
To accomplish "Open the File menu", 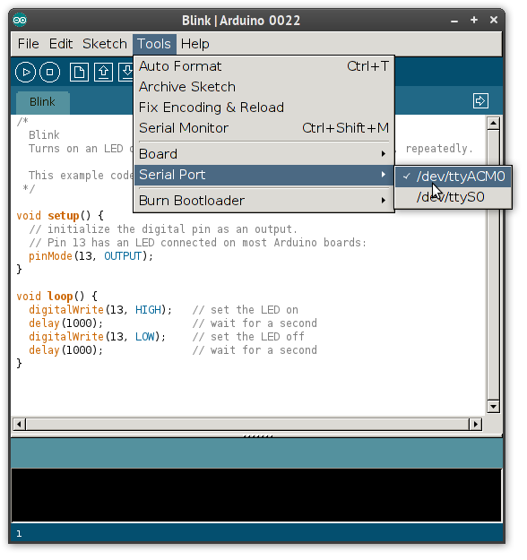I will click(x=28, y=44).
